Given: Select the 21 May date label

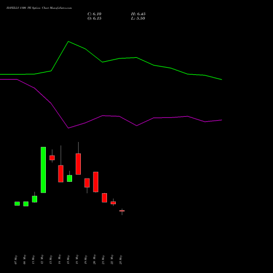Looking at the screenshot, I should tap(103, 260).
